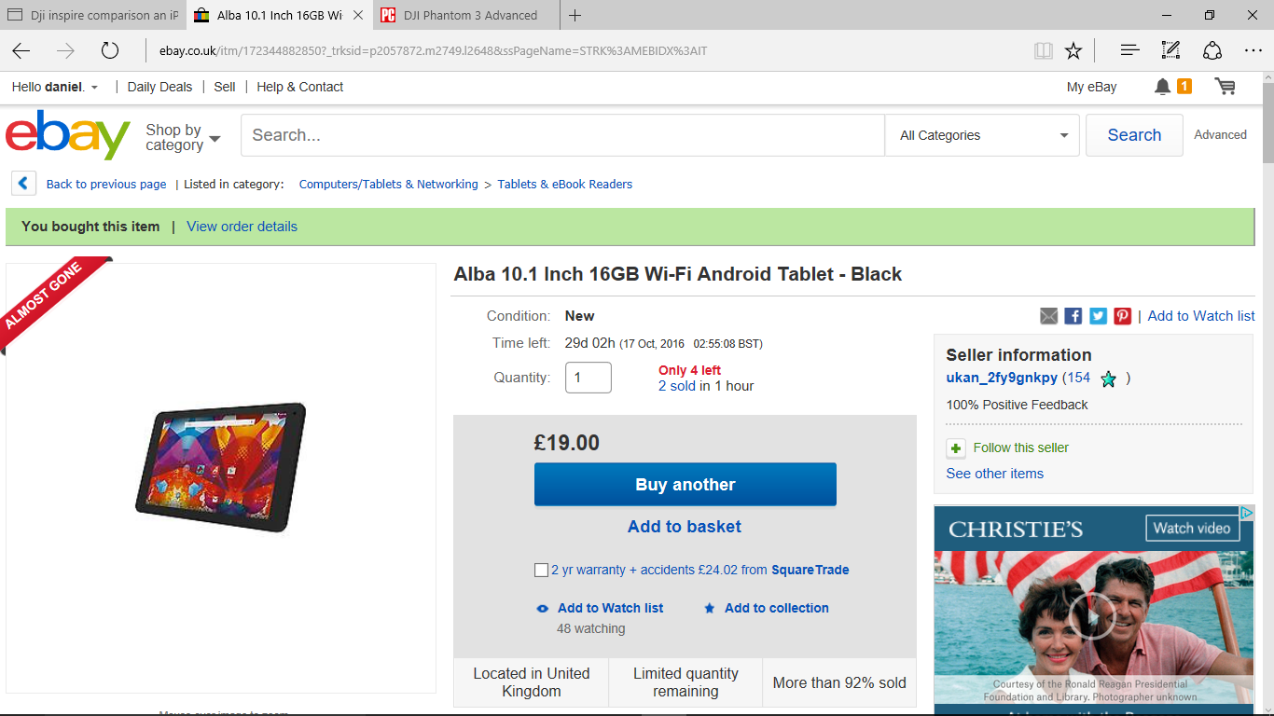Open Help & Contact link
The height and width of the screenshot is (716, 1274).
(300, 87)
